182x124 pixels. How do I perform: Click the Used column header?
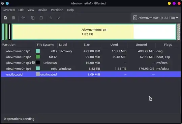[x=114, y=45]
